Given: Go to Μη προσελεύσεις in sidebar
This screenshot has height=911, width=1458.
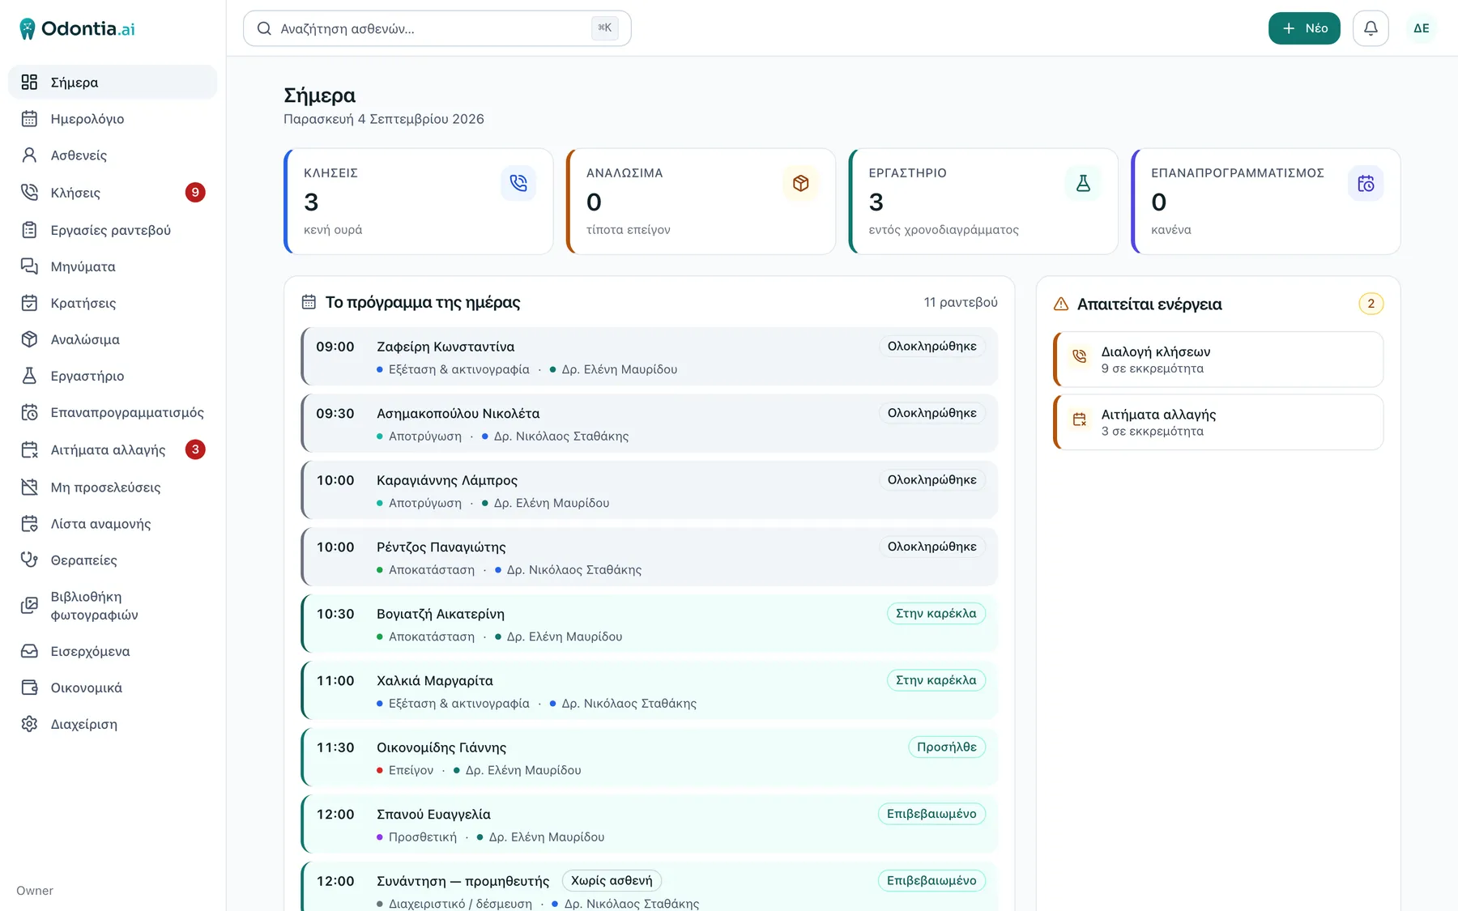Looking at the screenshot, I should tap(113, 487).
